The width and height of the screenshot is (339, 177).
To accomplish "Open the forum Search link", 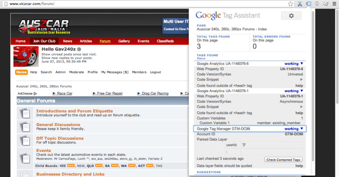I will pos(46,72).
